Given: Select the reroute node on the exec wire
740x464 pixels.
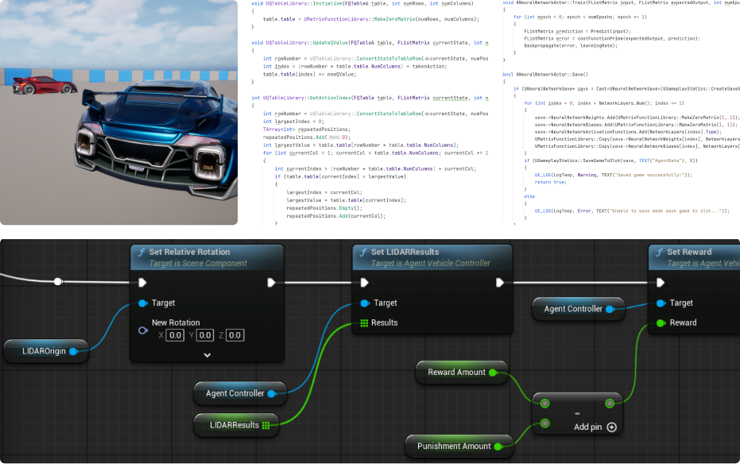Looking at the screenshot, I should click(x=57, y=281).
